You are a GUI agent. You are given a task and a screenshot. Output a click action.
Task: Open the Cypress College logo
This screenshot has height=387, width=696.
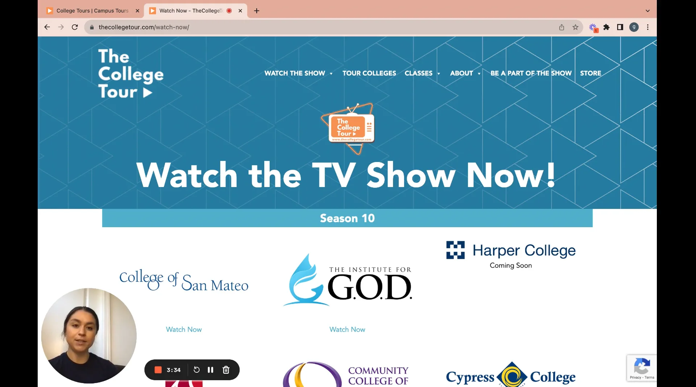click(511, 375)
